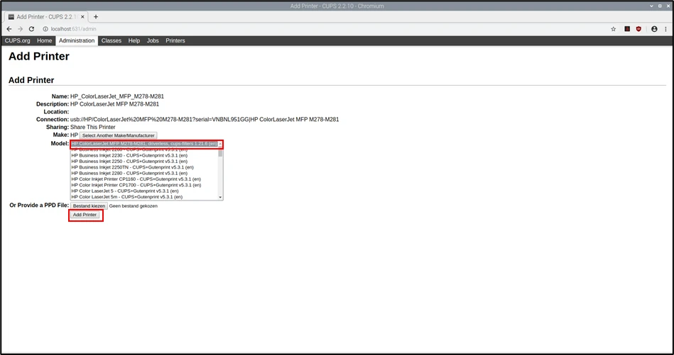
Task: Click the large Add Printer page heading
Action: (39, 56)
